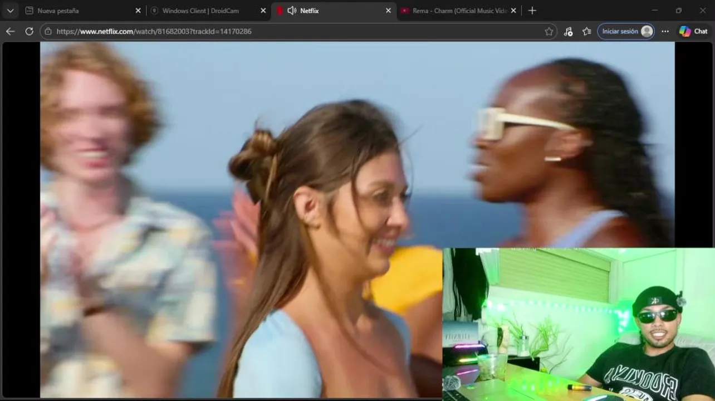The height and width of the screenshot is (401, 715).
Task: Open the favorites list icon
Action: tap(586, 31)
